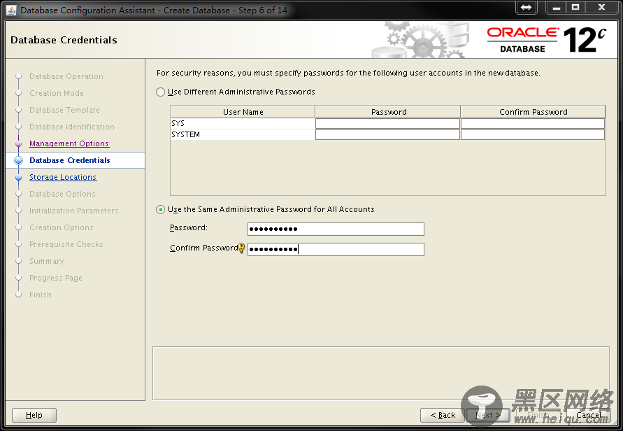
Task: Click the Password cell for SYS
Action: (x=387, y=124)
